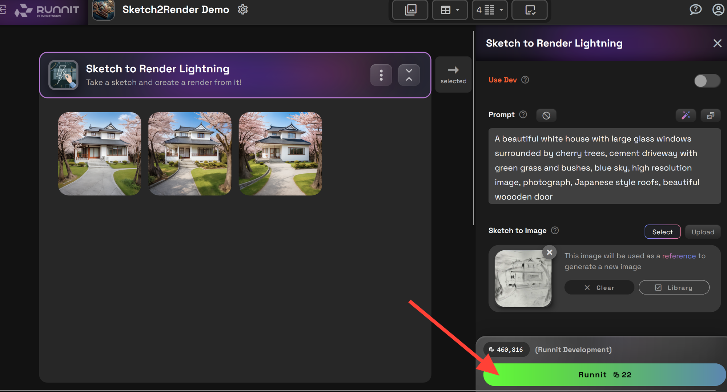Click the Clear button
The height and width of the screenshot is (392, 727).
point(599,287)
